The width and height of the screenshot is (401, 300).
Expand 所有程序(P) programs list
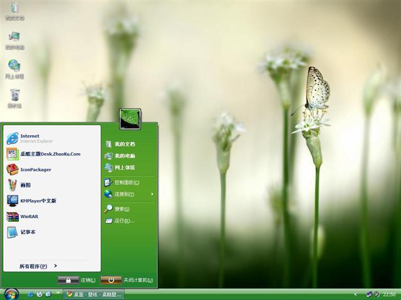click(38, 266)
